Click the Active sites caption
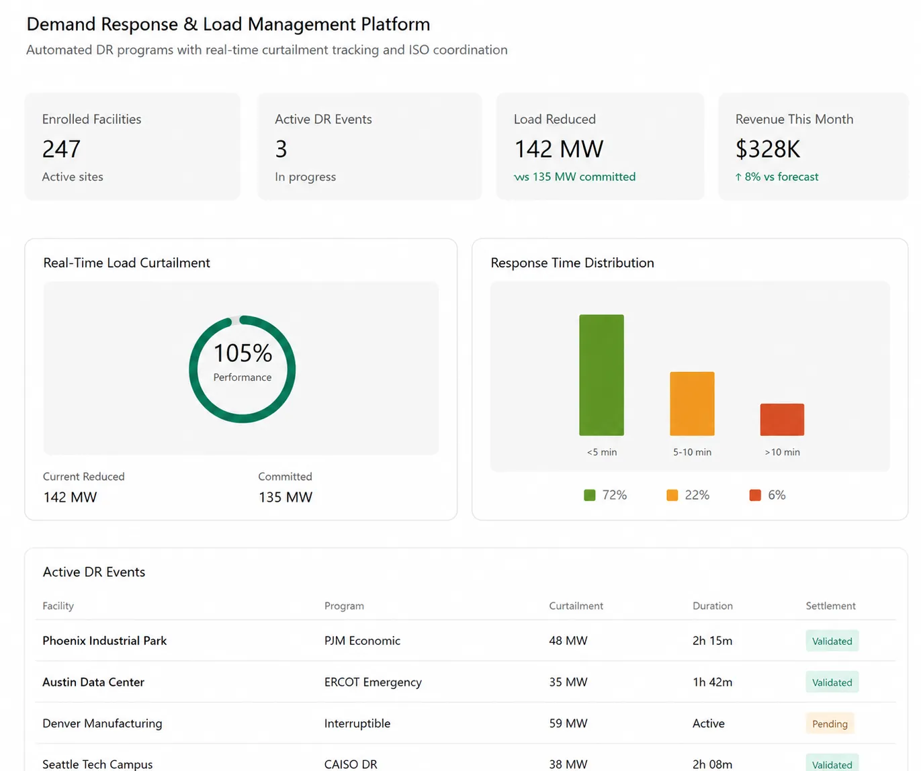Image resolution: width=921 pixels, height=771 pixels. click(73, 177)
